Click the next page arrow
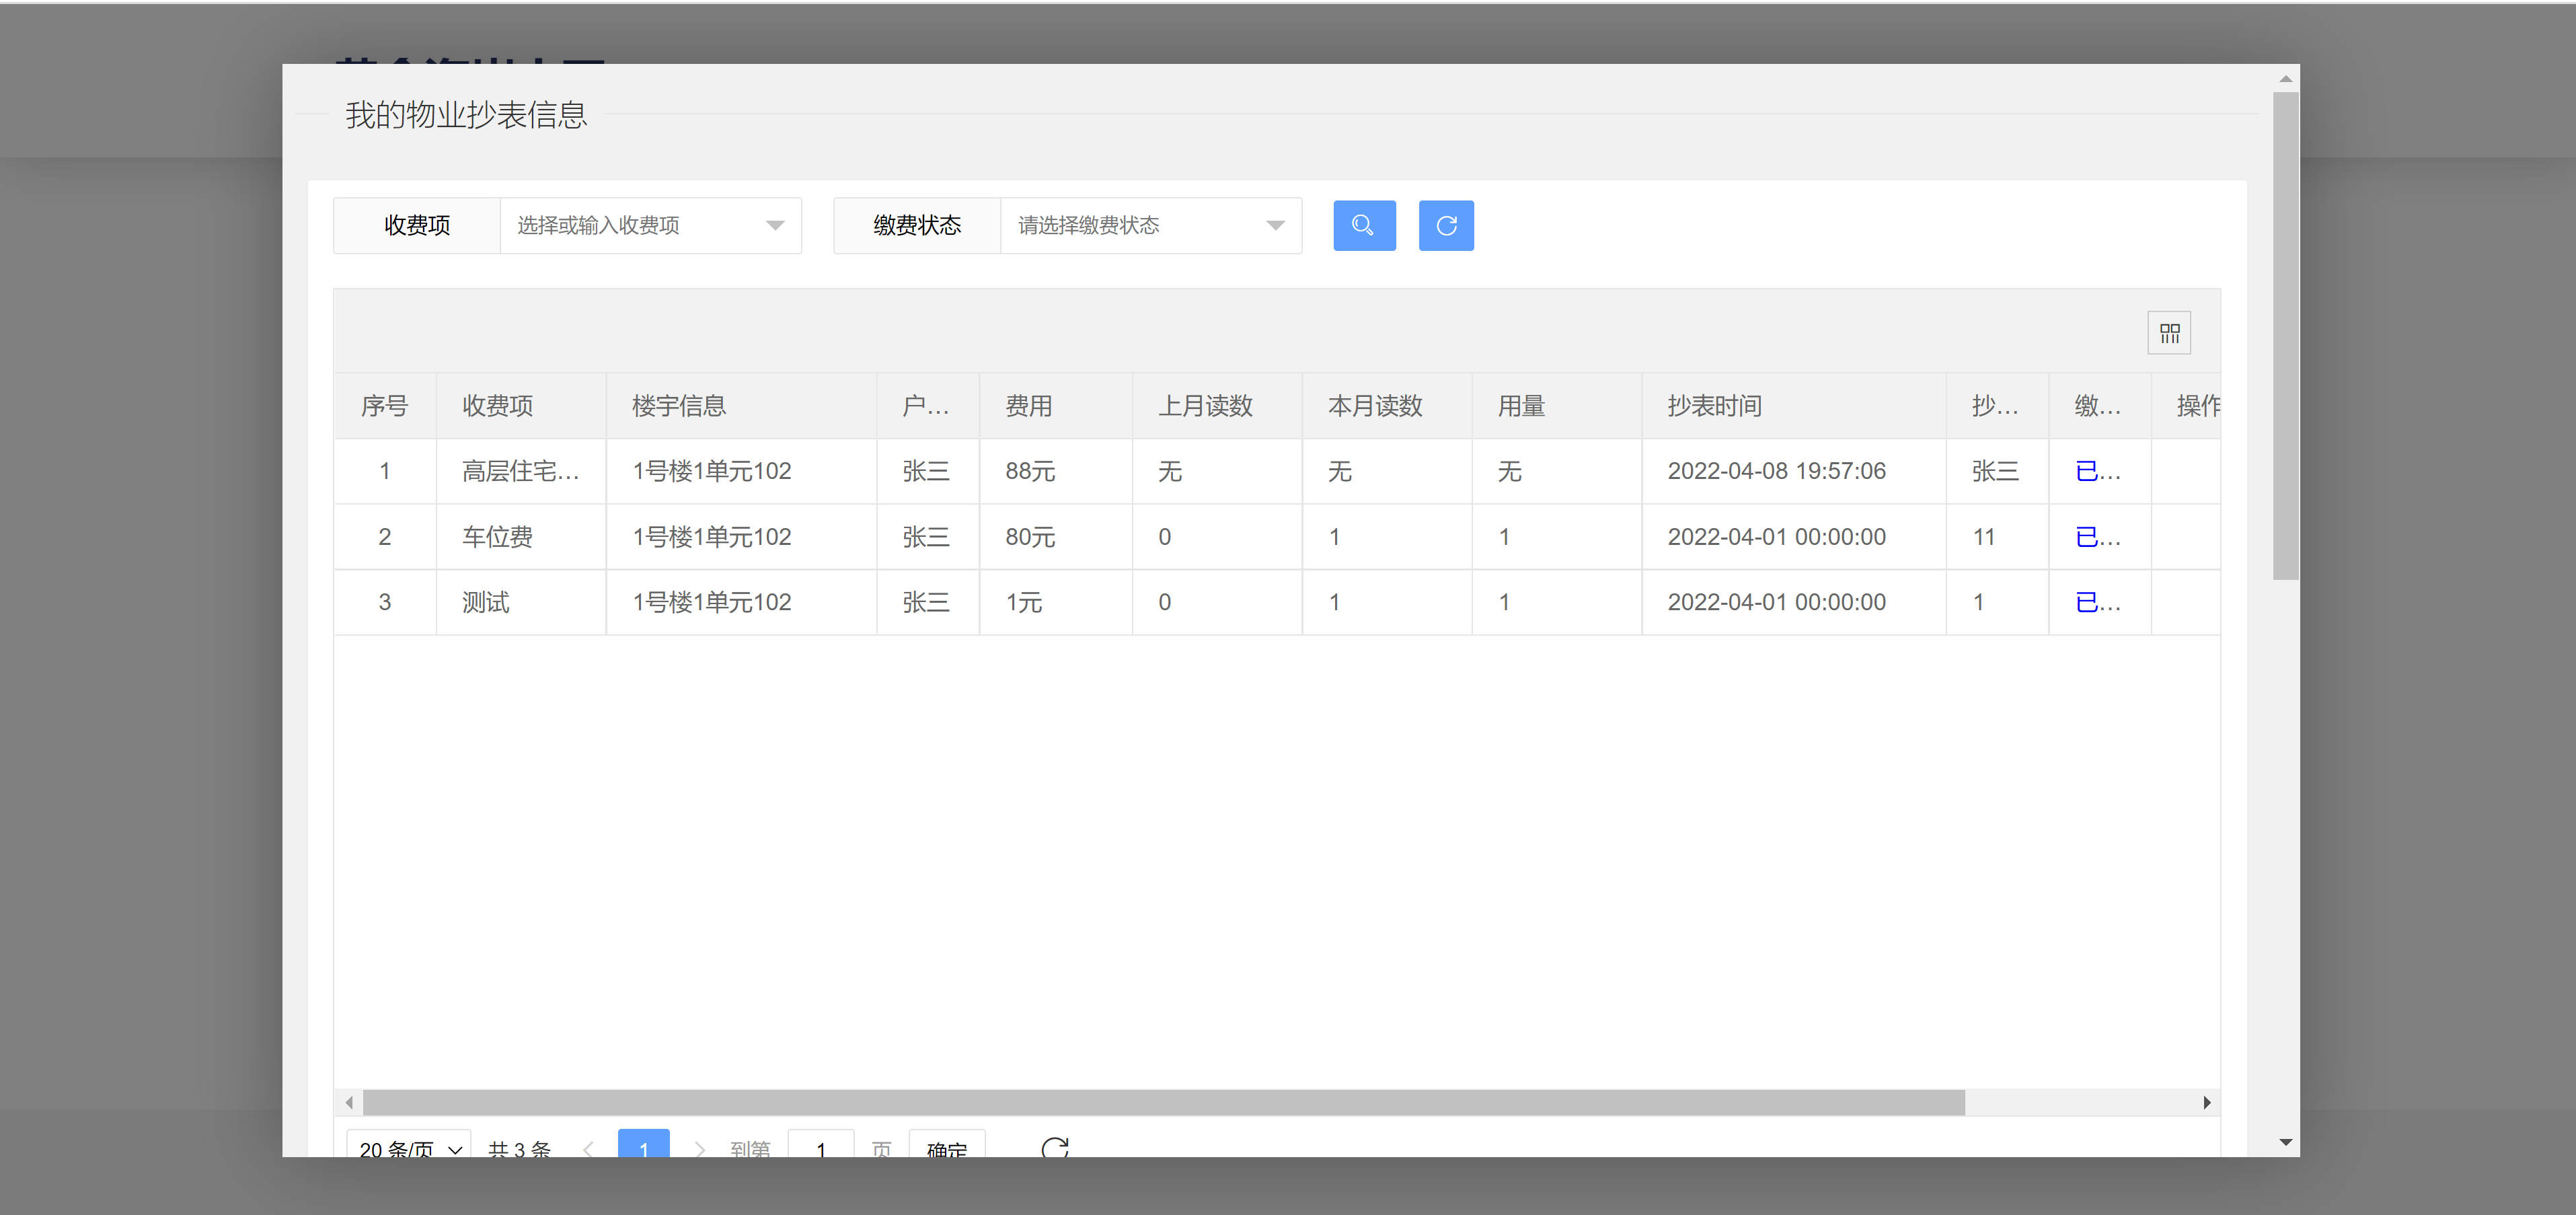The height and width of the screenshot is (1215, 2576). point(699,1149)
